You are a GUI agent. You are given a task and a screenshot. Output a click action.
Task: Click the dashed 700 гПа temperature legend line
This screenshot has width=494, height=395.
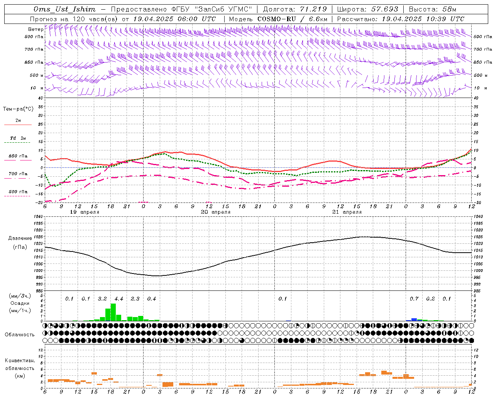pos(18,178)
